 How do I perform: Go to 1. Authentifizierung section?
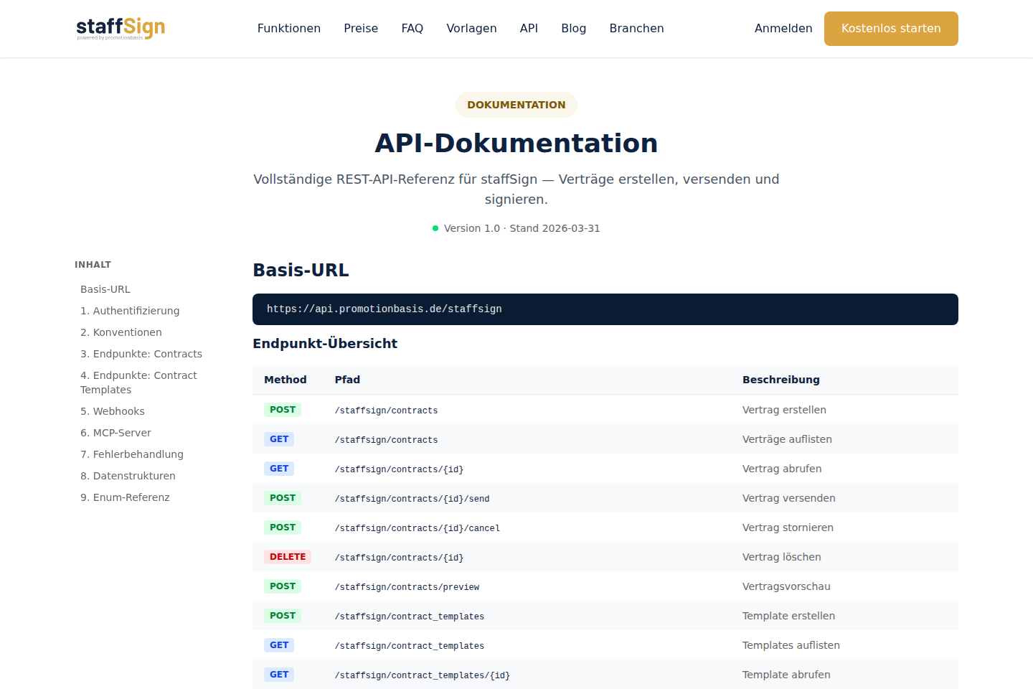pyautogui.click(x=130, y=311)
